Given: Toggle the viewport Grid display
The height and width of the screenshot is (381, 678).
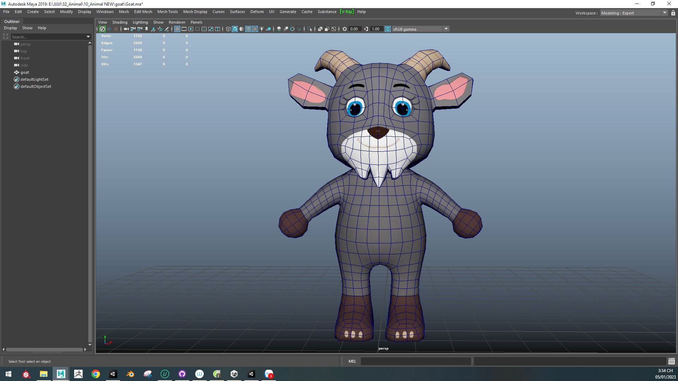Looking at the screenshot, I should pos(177,29).
